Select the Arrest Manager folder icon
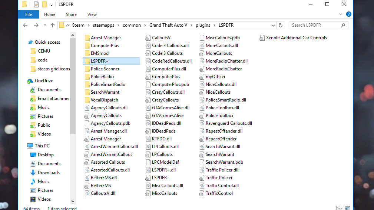The height and width of the screenshot is (210, 374). click(x=87, y=38)
